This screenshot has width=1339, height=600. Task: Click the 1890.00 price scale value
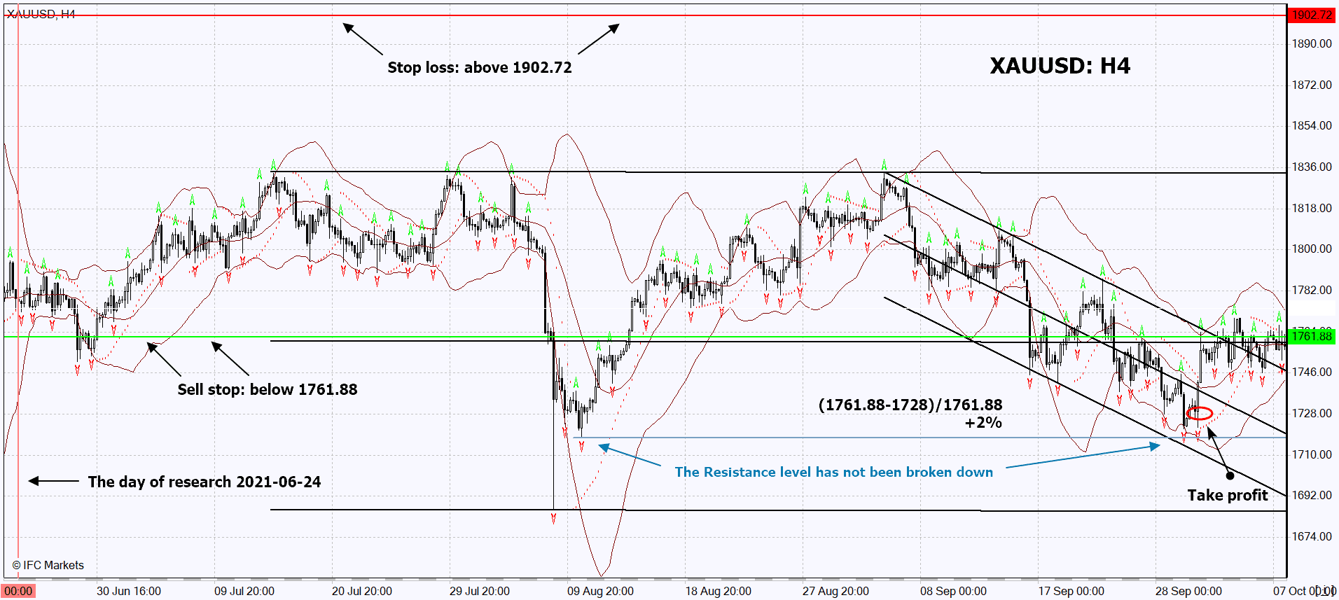click(x=1312, y=43)
